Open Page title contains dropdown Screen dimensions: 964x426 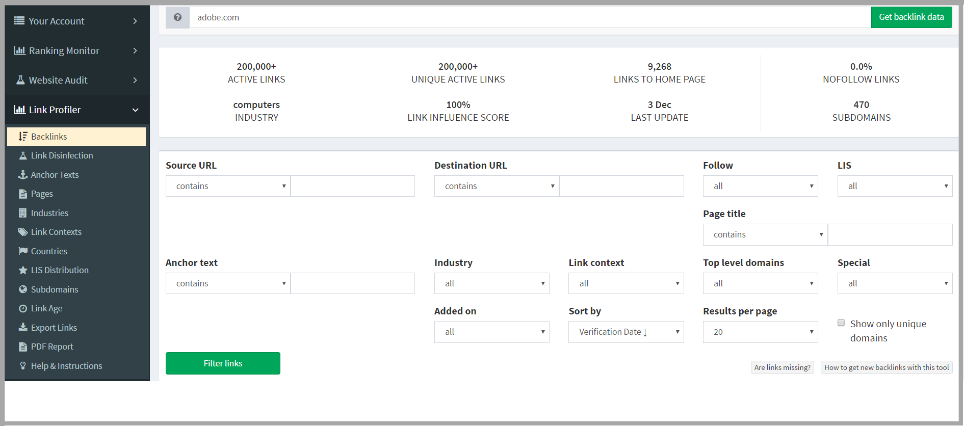[x=765, y=234]
